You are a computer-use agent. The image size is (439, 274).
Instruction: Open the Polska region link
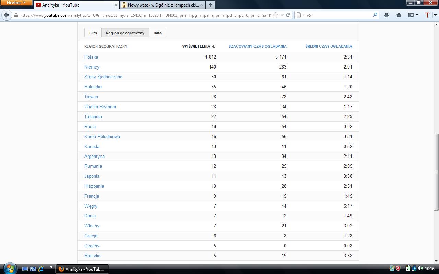pos(91,57)
